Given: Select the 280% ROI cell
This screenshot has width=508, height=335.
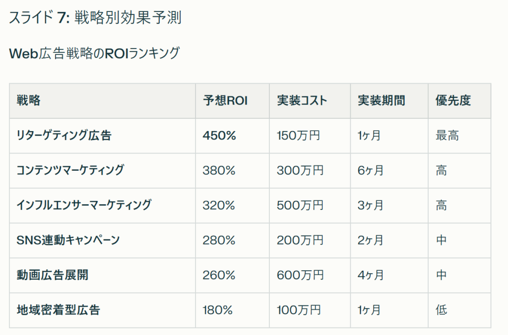Looking at the screenshot, I should pyautogui.click(x=219, y=240).
